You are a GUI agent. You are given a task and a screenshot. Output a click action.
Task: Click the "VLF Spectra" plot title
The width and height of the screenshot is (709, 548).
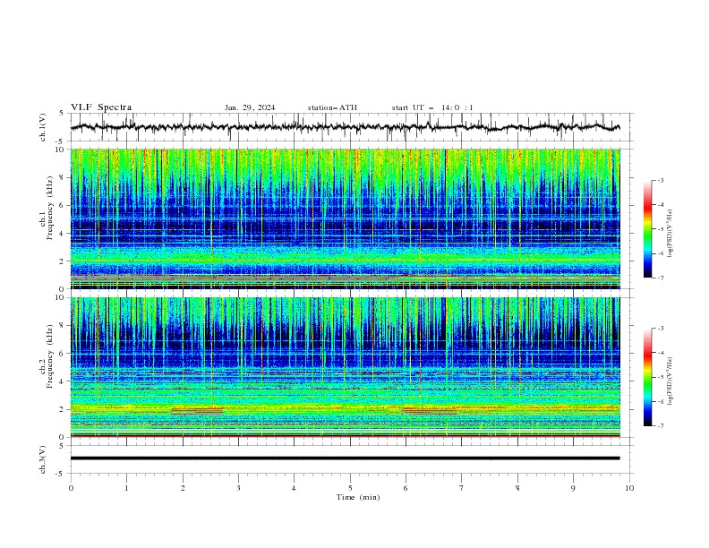(x=101, y=107)
